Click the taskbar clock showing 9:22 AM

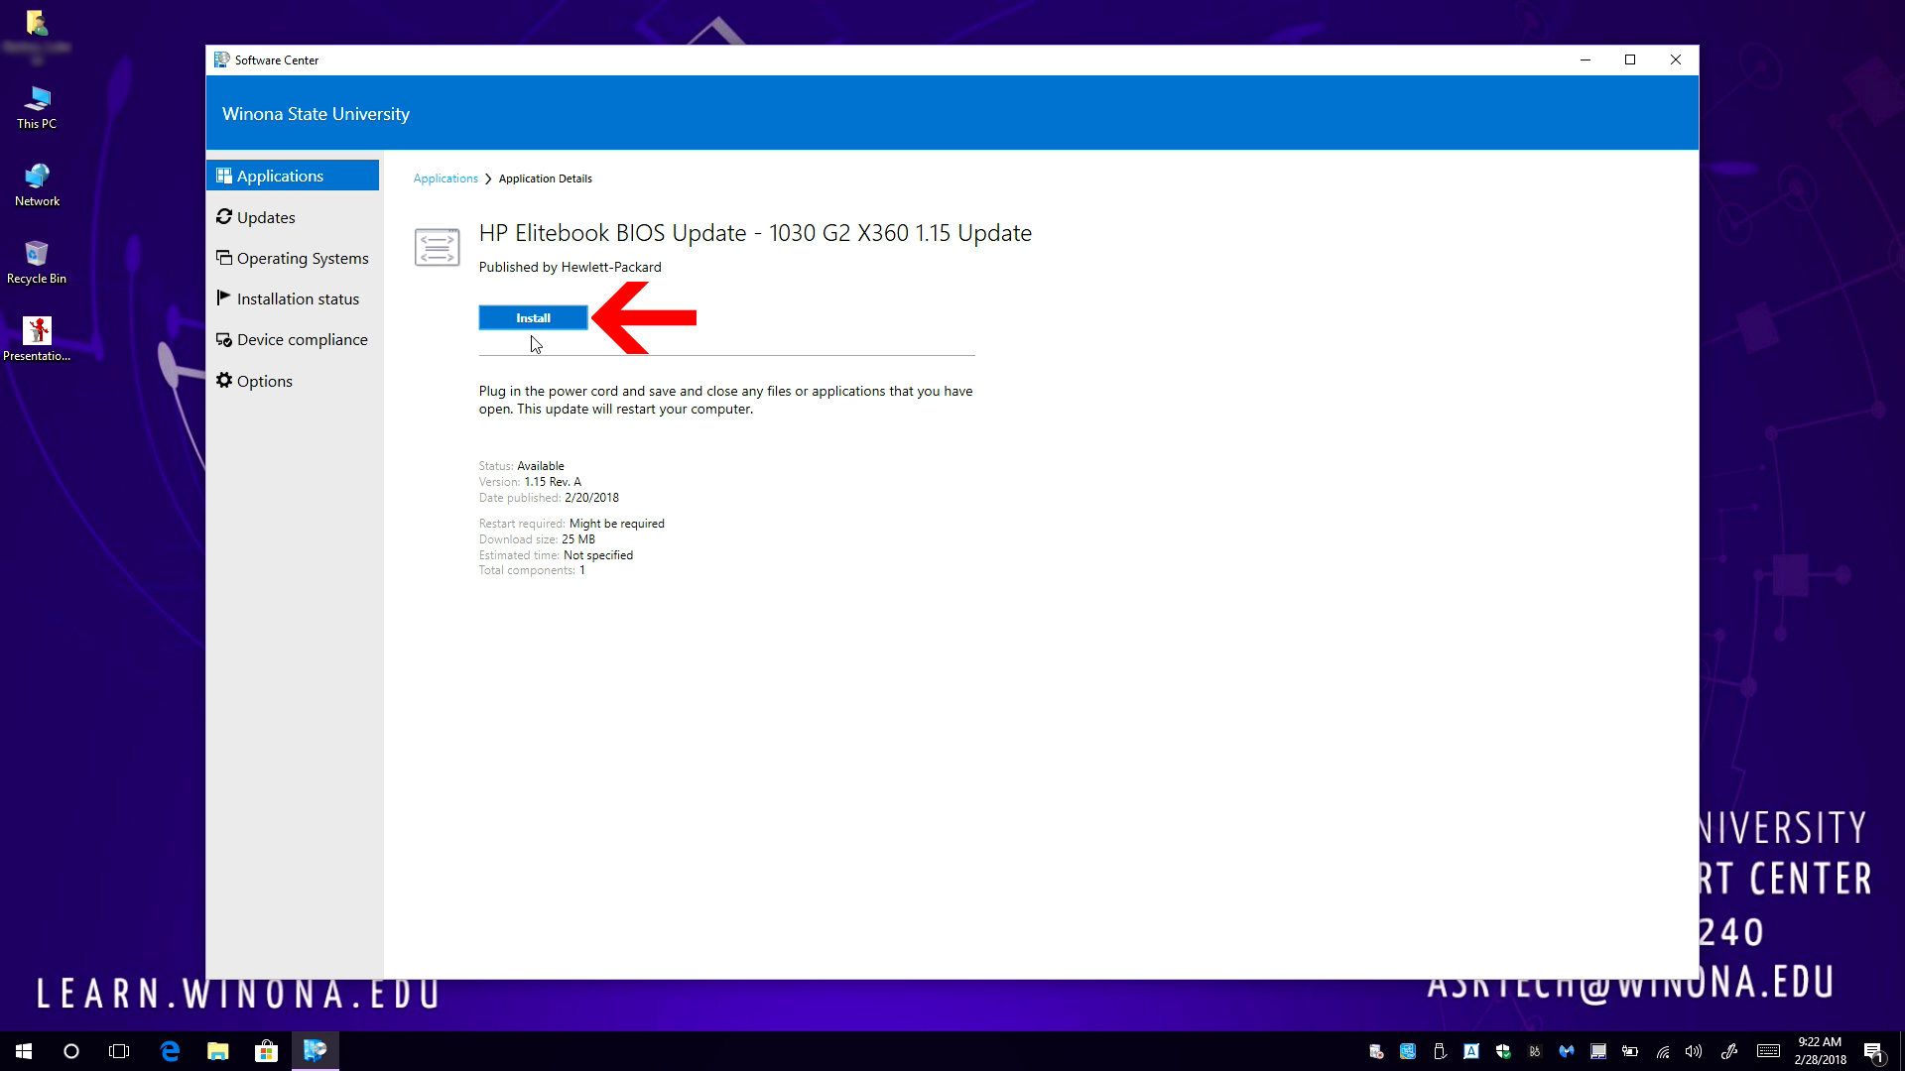[x=1820, y=1051]
